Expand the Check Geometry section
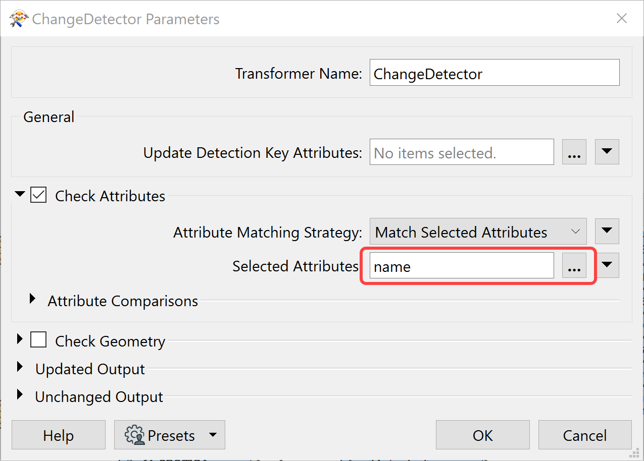Image resolution: width=644 pixels, height=461 pixels. [x=20, y=339]
